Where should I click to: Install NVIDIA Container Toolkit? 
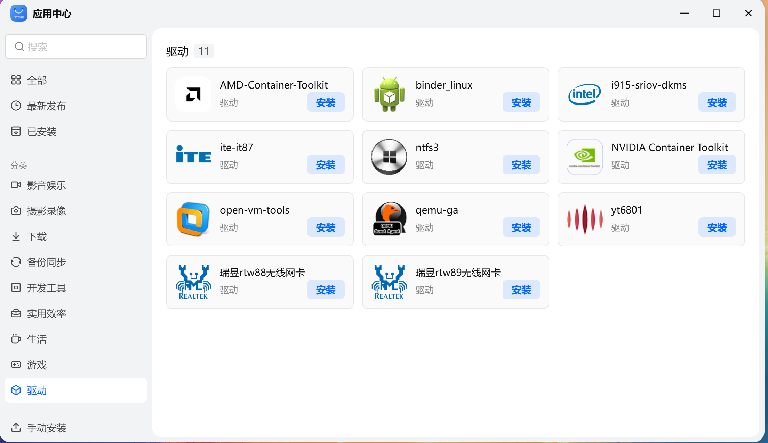coord(717,165)
